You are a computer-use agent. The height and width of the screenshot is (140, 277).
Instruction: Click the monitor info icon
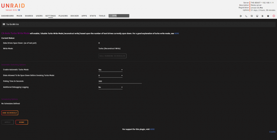coord(257,16)
